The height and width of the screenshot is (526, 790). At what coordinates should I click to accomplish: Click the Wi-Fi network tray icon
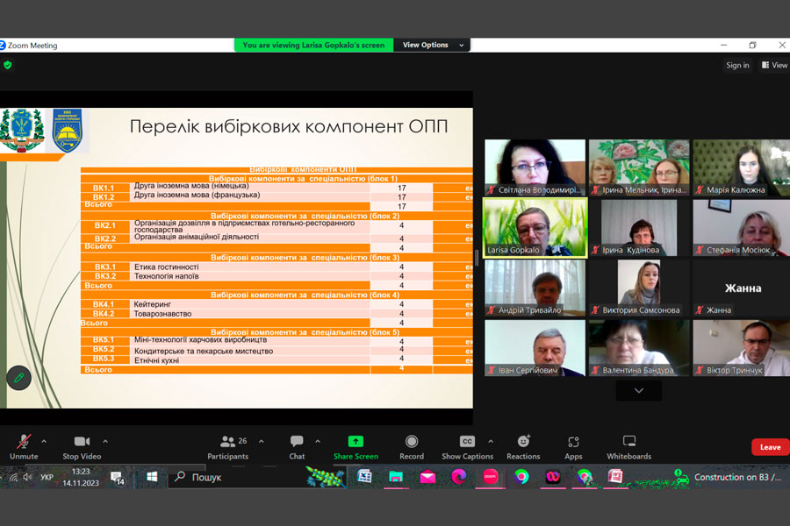point(13,477)
